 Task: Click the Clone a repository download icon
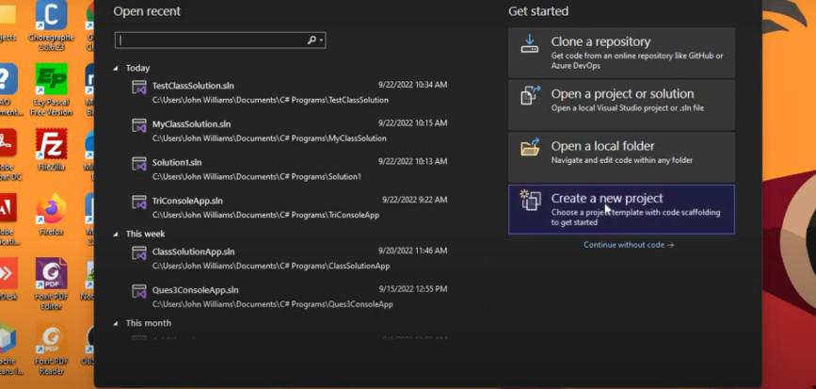530,43
